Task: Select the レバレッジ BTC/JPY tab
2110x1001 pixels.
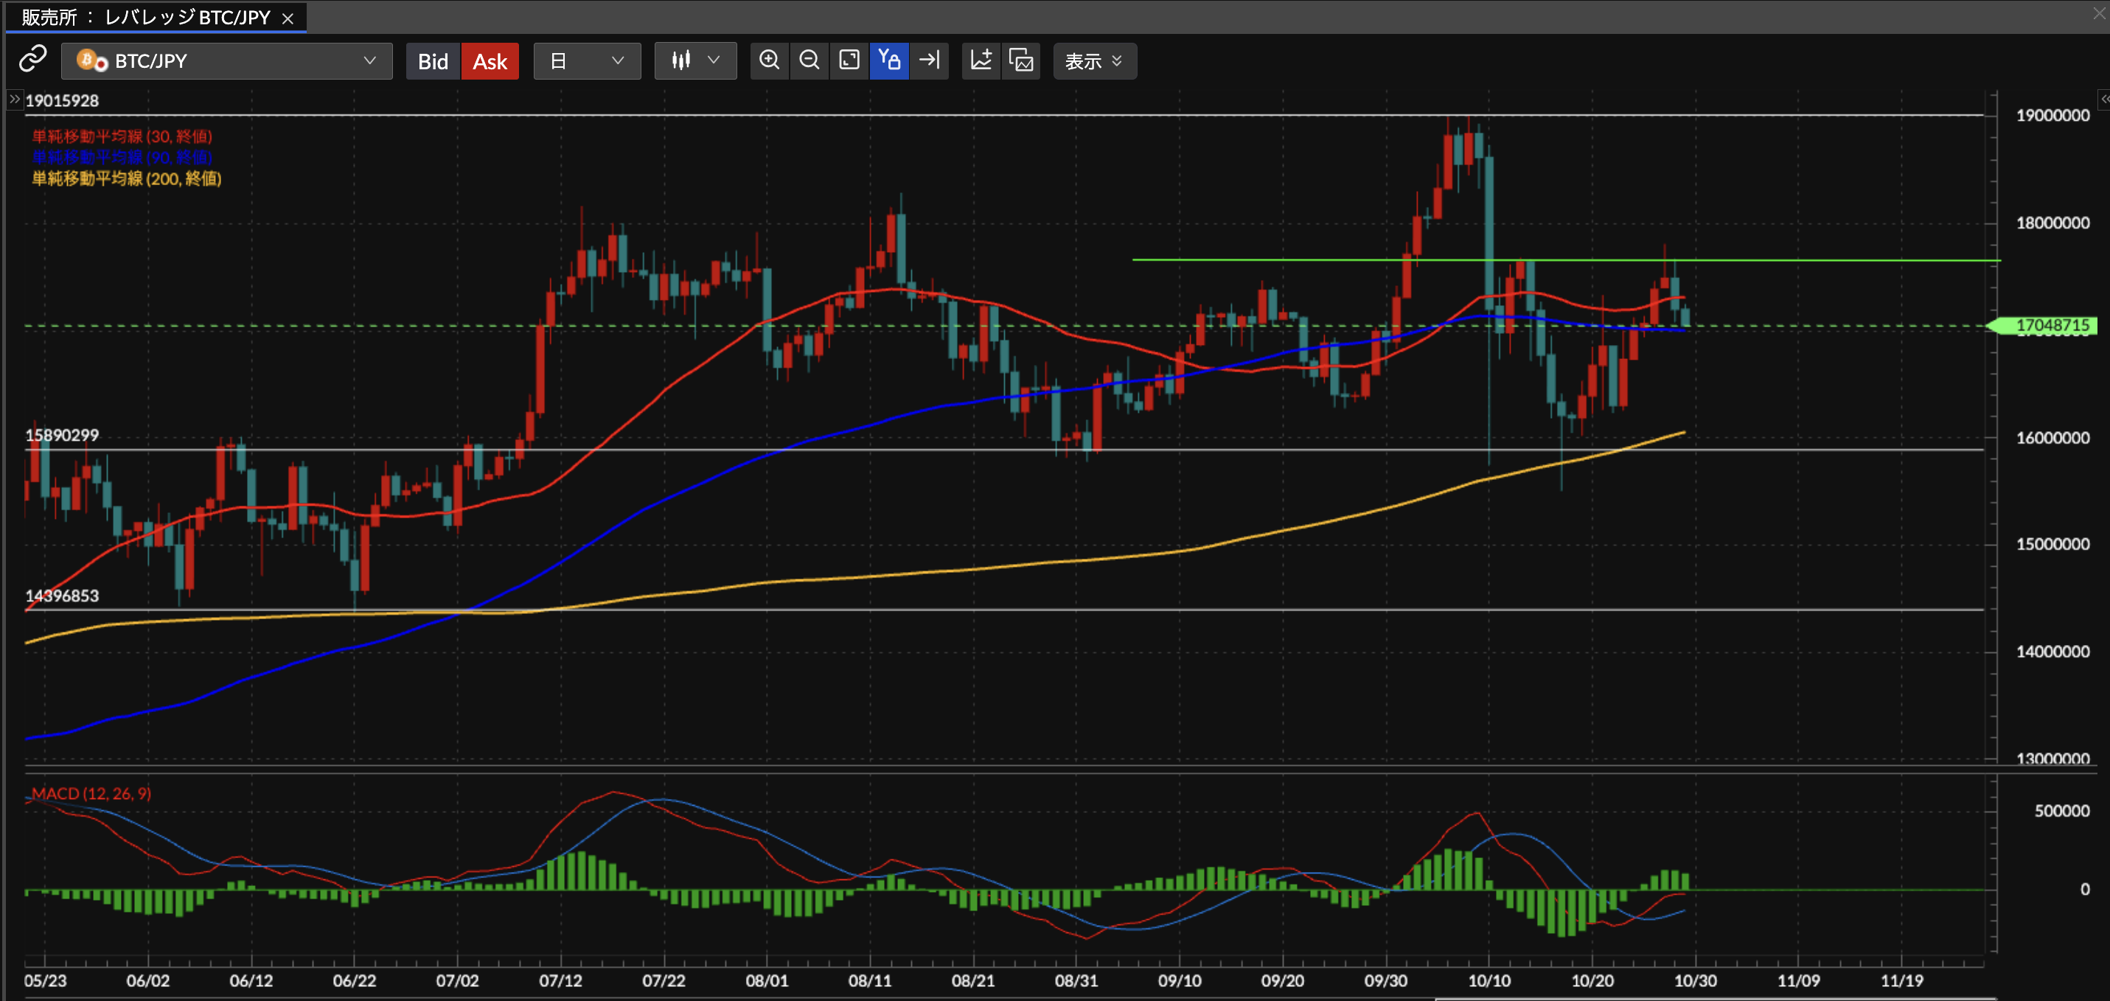Action: tap(147, 17)
